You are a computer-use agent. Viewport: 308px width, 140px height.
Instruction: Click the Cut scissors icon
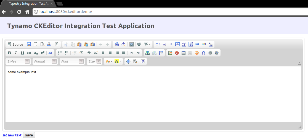66,45
